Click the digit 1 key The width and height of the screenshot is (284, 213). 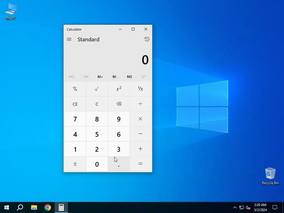[x=75, y=149]
